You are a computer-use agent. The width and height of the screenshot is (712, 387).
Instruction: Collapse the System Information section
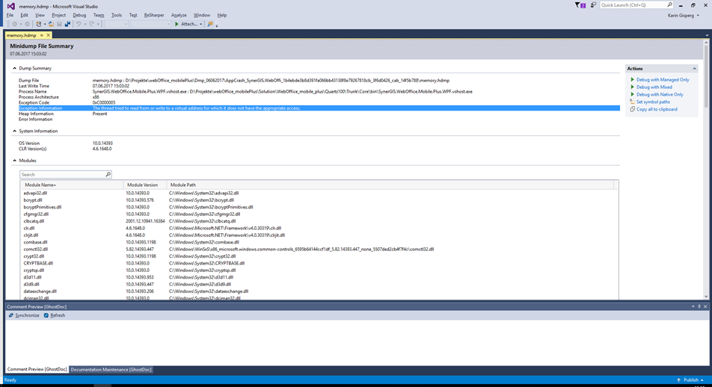coord(14,131)
